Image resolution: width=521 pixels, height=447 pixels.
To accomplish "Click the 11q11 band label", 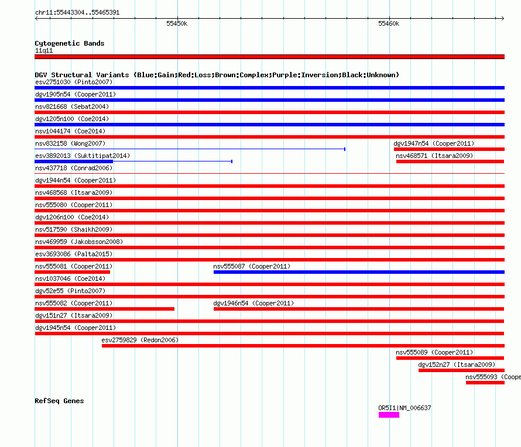I will point(44,50).
